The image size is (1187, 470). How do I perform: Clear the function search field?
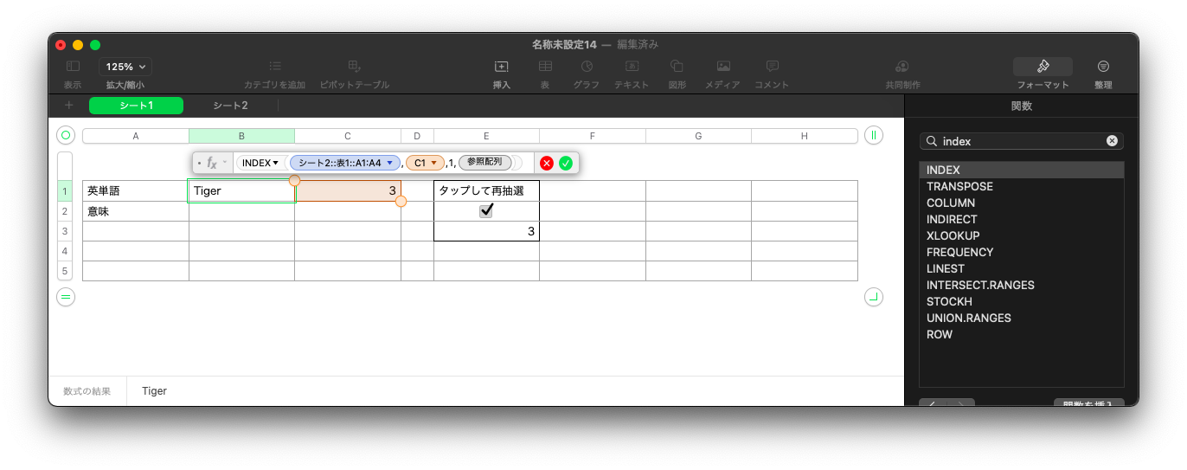[1112, 141]
